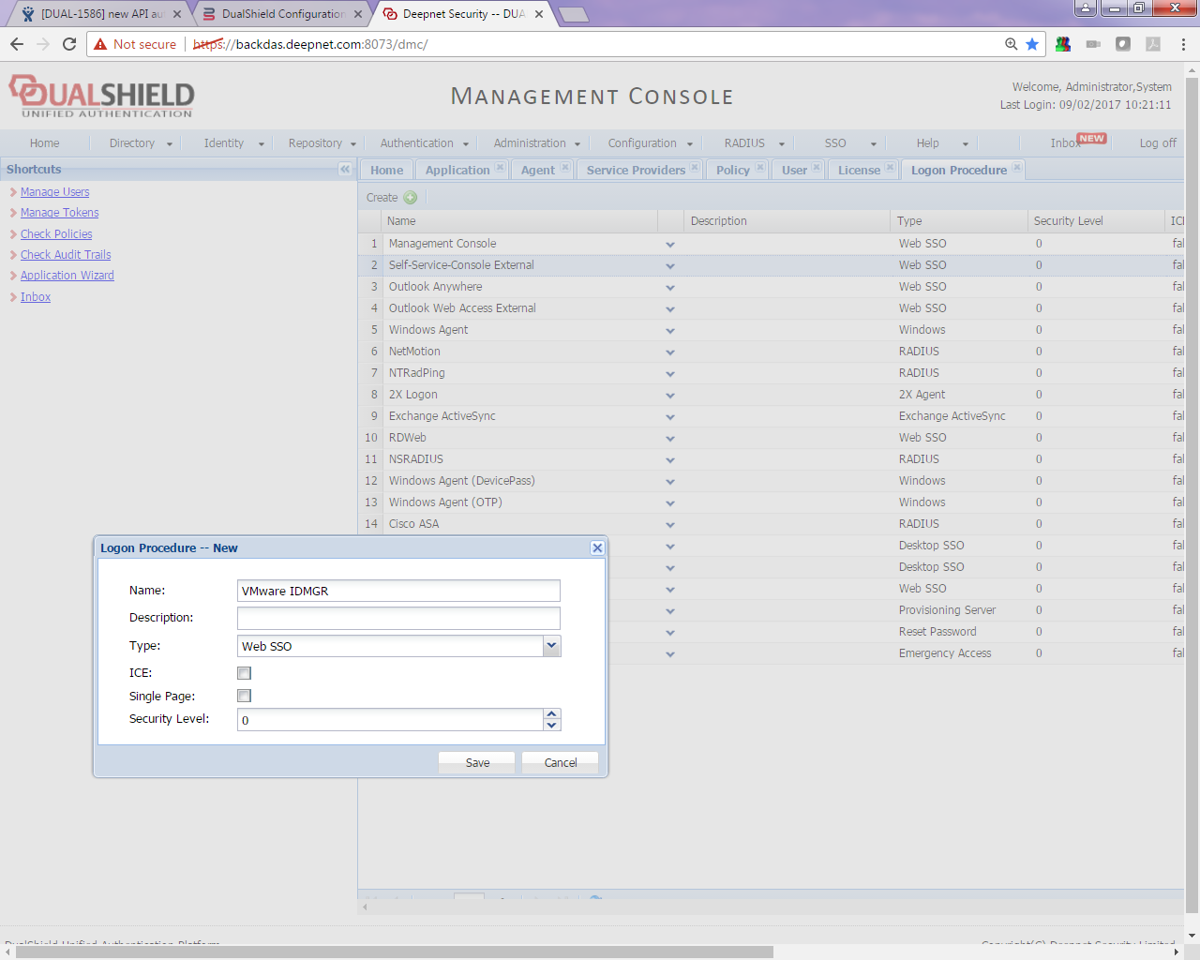
Task: Open the Manage Tokens shortcut link
Action: click(59, 213)
